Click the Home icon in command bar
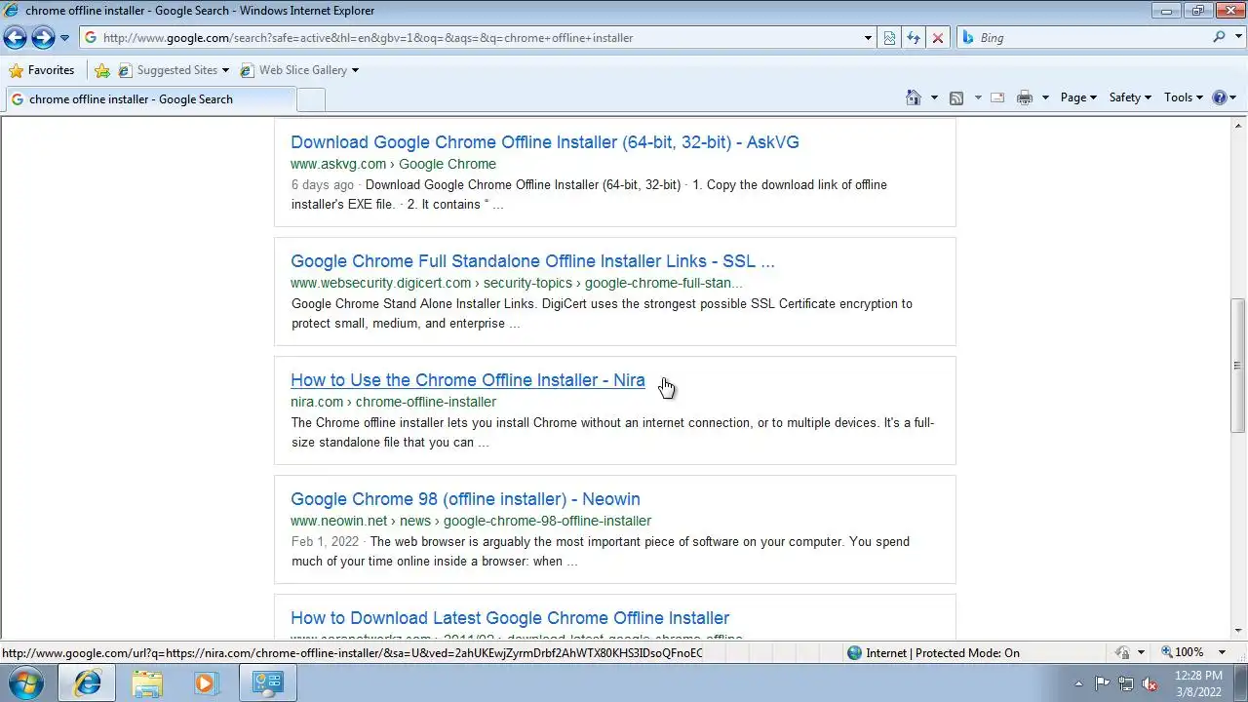 914,97
